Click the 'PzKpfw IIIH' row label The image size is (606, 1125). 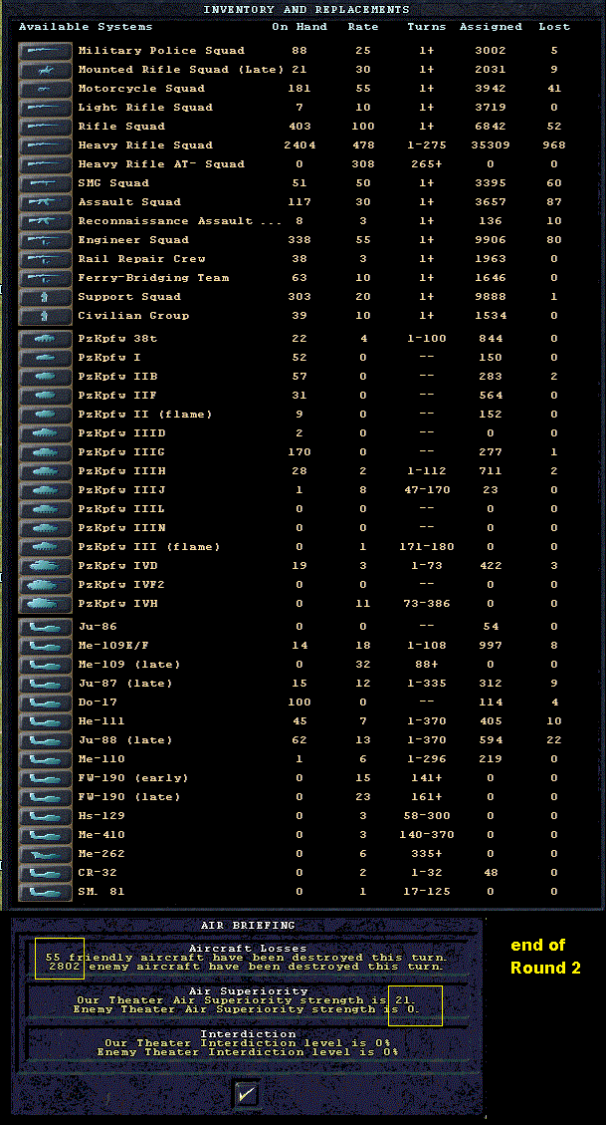tap(121, 471)
